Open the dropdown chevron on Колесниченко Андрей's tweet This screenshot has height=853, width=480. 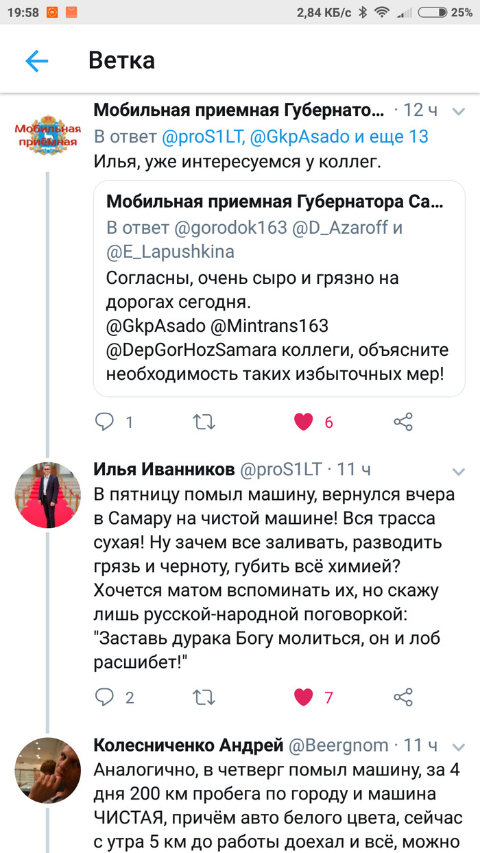pos(459,747)
